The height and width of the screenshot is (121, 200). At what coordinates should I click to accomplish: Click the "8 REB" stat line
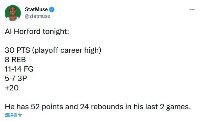(15, 59)
